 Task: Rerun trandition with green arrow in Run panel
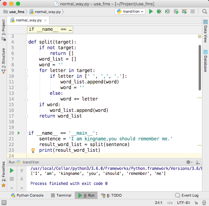[x=12, y=170]
